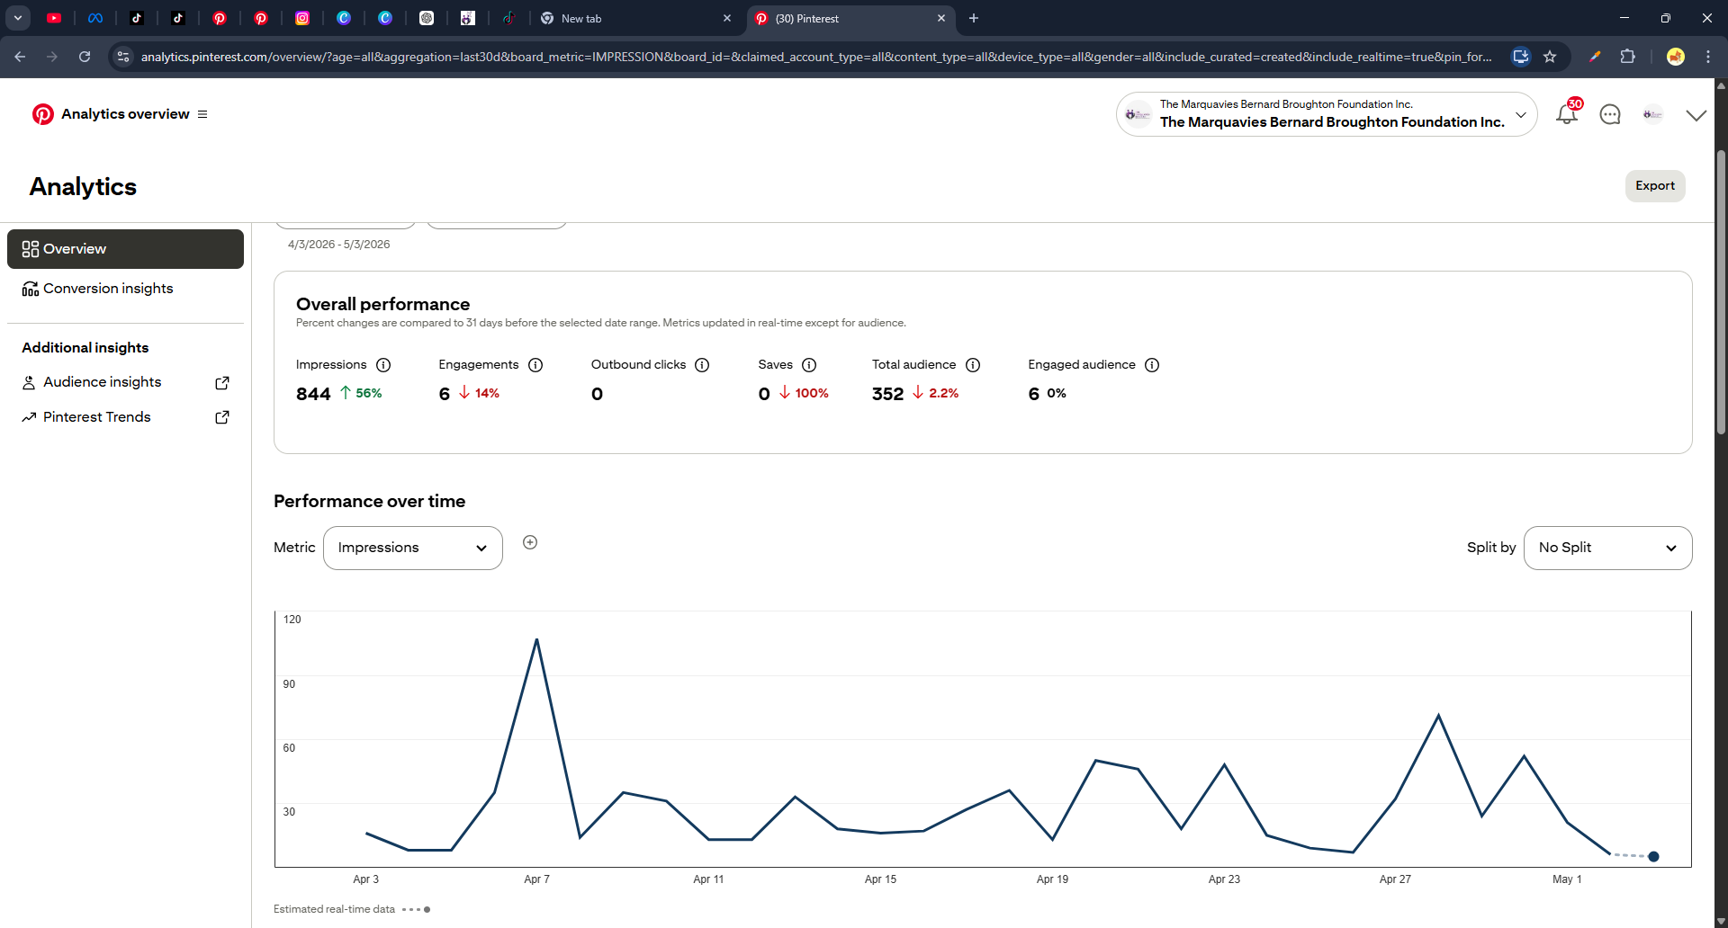Show info tooltip for Total audience
Screen dimensions: 1728x928
(x=973, y=365)
